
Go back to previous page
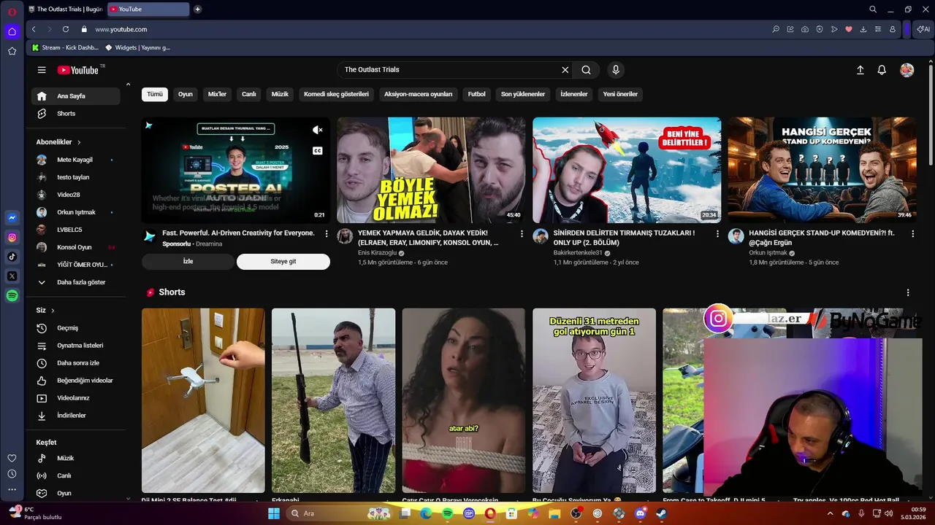[34, 29]
